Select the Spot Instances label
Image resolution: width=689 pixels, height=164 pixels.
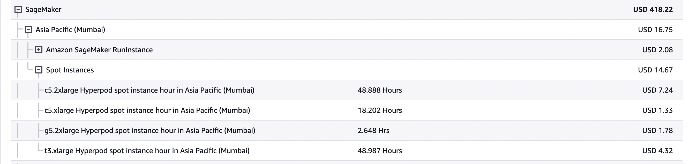(70, 70)
